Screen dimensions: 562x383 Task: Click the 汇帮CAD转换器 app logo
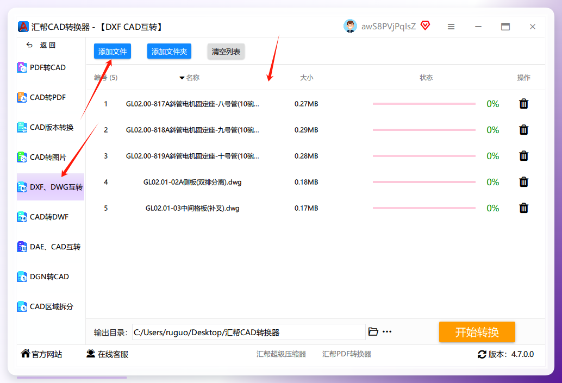coord(23,27)
